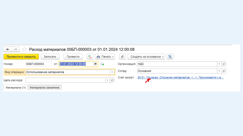Click the Провести button
The width and height of the screenshot is (243, 136).
tap(73, 57)
